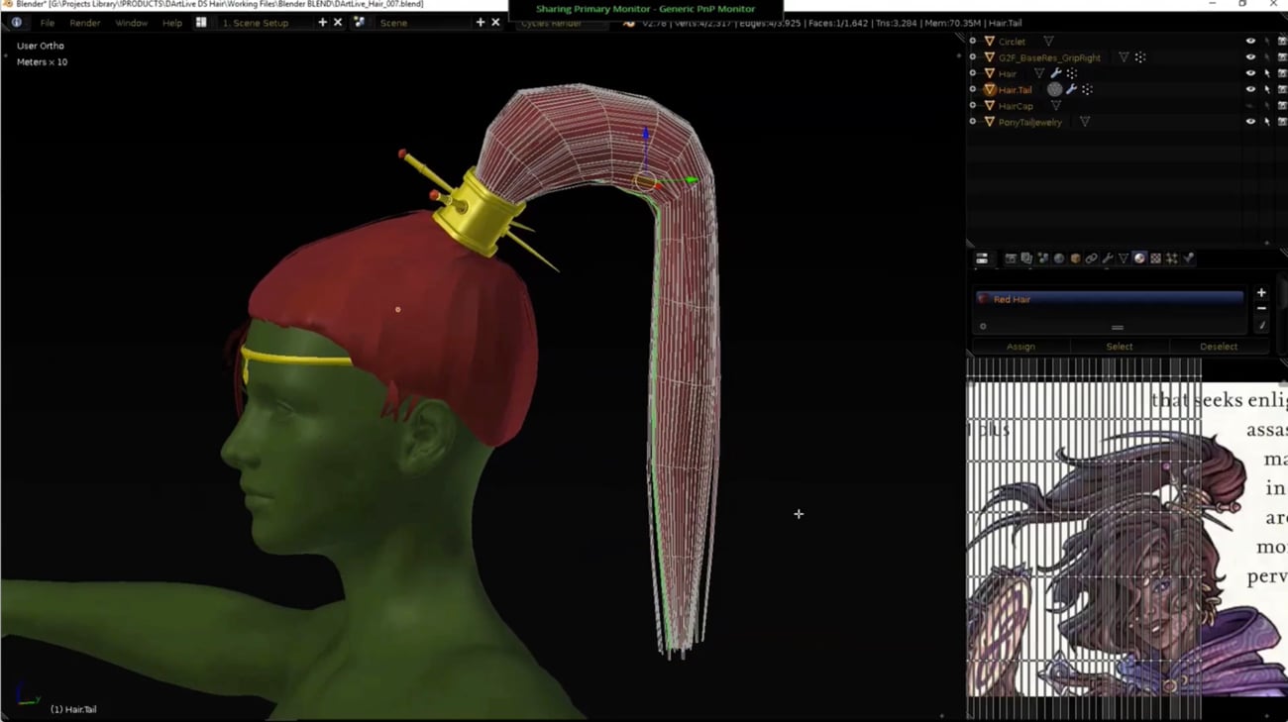
Task: Toggle render visibility of PonyTailJewelry
Action: pyautogui.click(x=1282, y=121)
